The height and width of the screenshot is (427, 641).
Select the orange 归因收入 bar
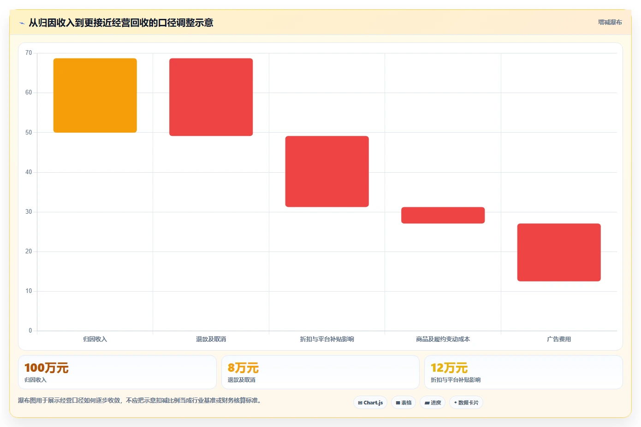coord(95,95)
